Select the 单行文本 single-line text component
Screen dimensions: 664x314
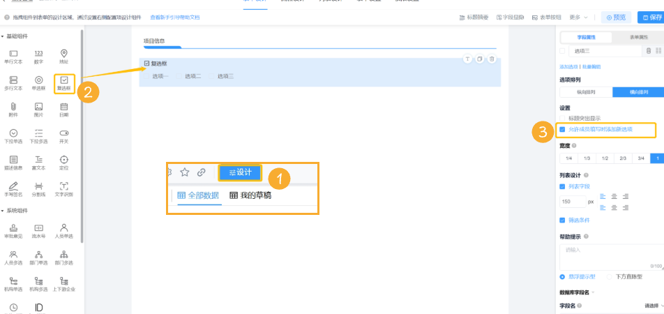[x=13, y=57]
